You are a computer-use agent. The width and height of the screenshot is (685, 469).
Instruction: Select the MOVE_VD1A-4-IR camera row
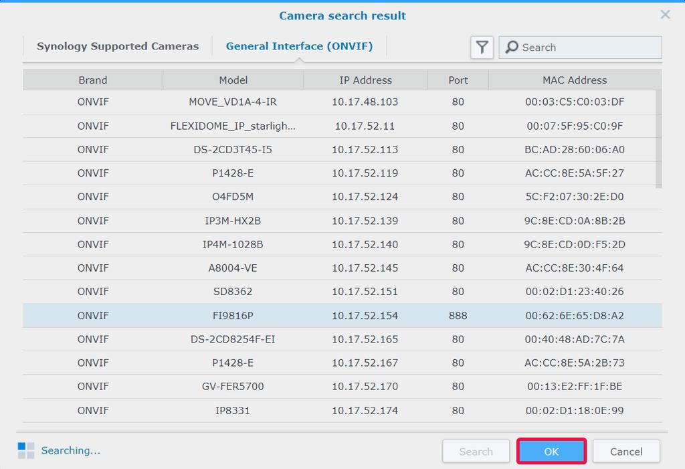click(342, 102)
